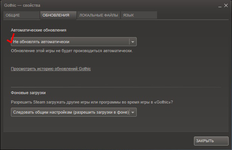Click the arrow on the background downloads dropdown
The image size is (232, 150).
[133, 112]
